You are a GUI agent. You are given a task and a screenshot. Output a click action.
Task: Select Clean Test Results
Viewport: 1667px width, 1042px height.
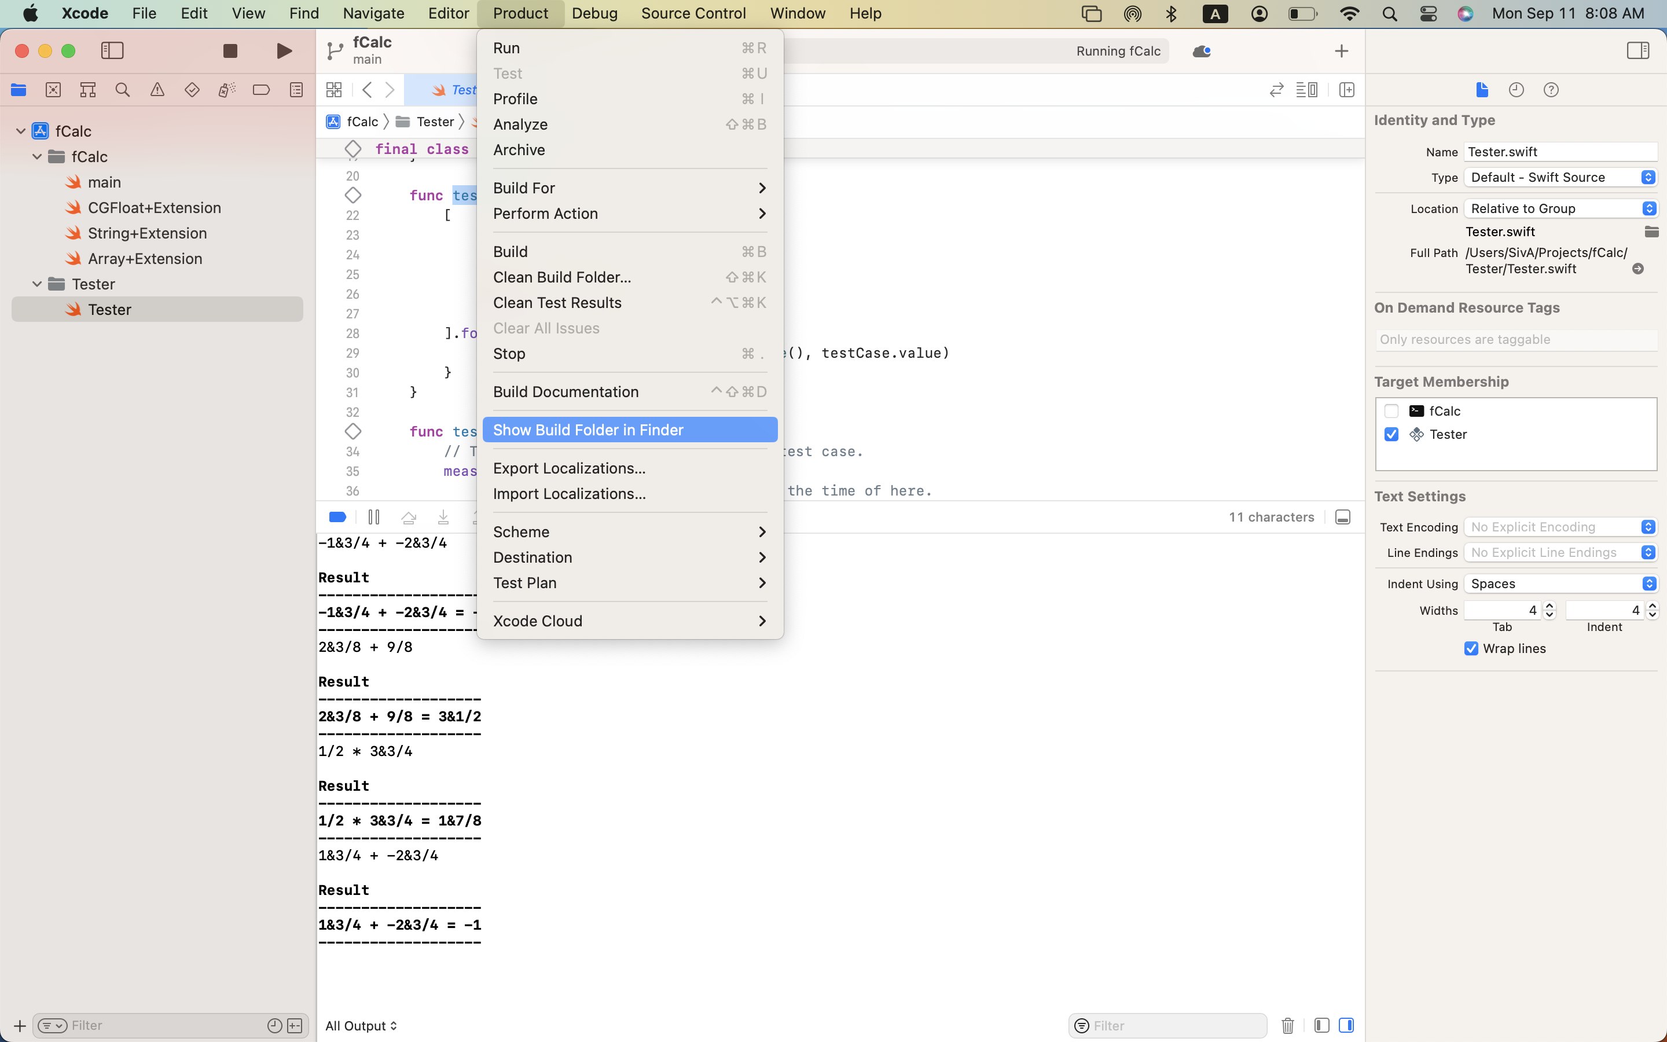(x=557, y=303)
